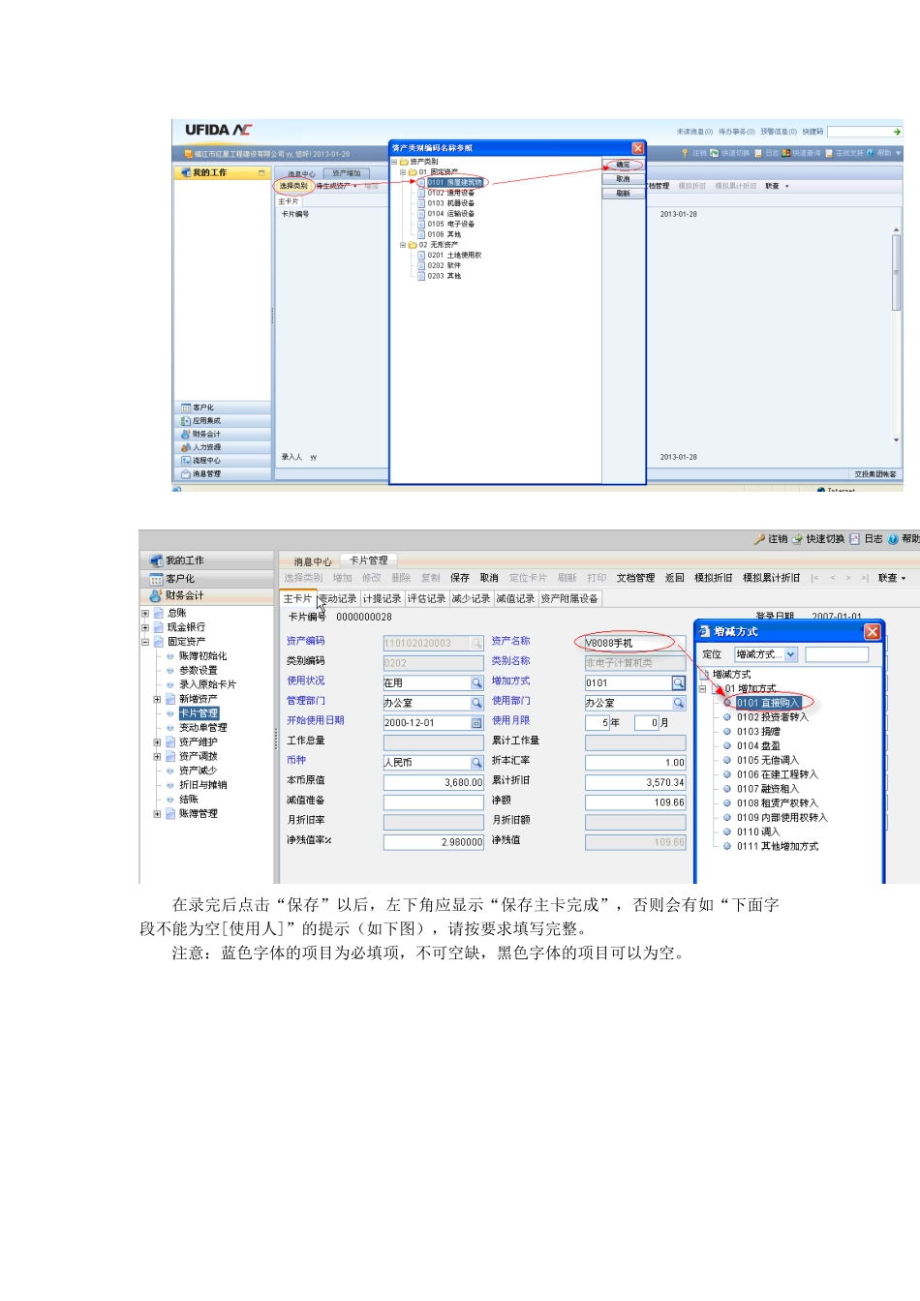The height and width of the screenshot is (1301, 920).
Task: Collapse the 固定资产 tree node
Action: click(145, 642)
